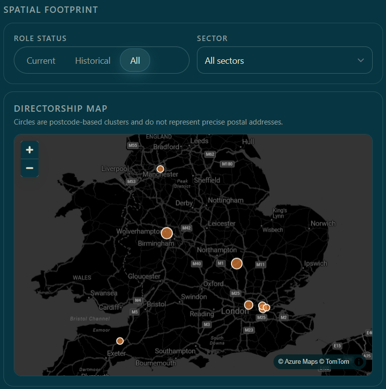Click the M62 motorway shield
Screen dimensions: 386x389
click(x=210, y=154)
